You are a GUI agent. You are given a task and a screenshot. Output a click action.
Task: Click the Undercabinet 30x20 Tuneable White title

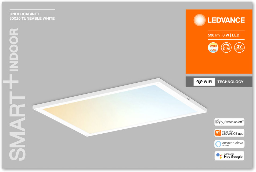32,16
